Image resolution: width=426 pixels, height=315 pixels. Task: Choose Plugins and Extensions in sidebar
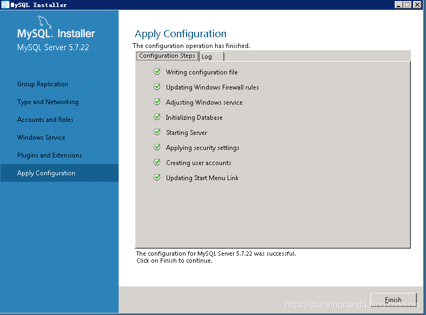pos(50,155)
